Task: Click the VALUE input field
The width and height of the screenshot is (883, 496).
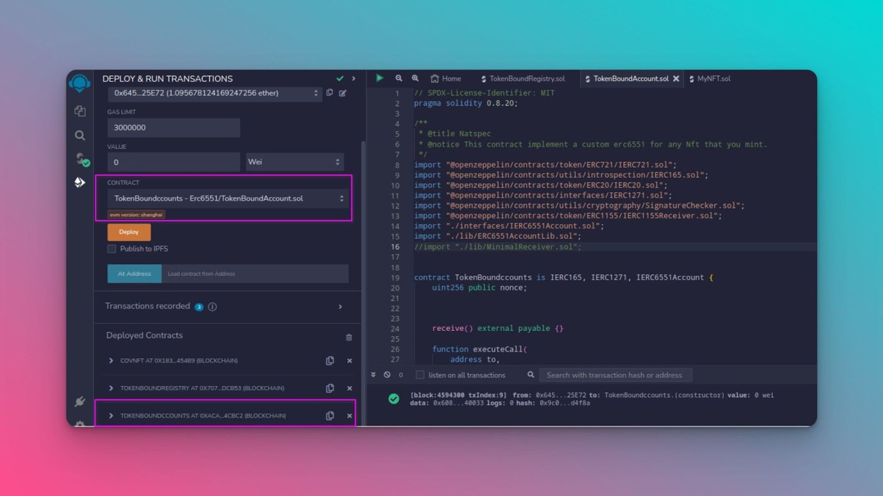Action: point(174,162)
